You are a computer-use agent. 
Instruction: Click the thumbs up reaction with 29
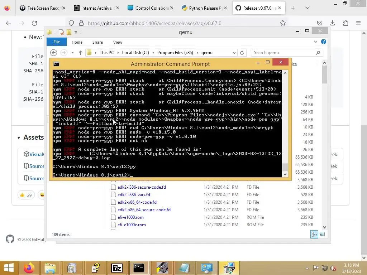point(26,195)
